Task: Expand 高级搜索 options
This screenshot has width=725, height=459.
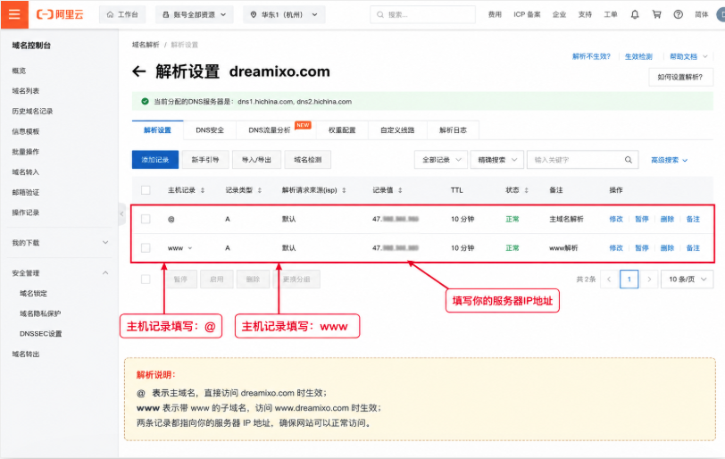Action: tap(669, 161)
